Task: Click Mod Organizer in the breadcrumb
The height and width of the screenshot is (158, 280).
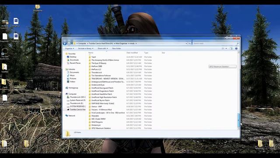Action: click(x=122, y=43)
